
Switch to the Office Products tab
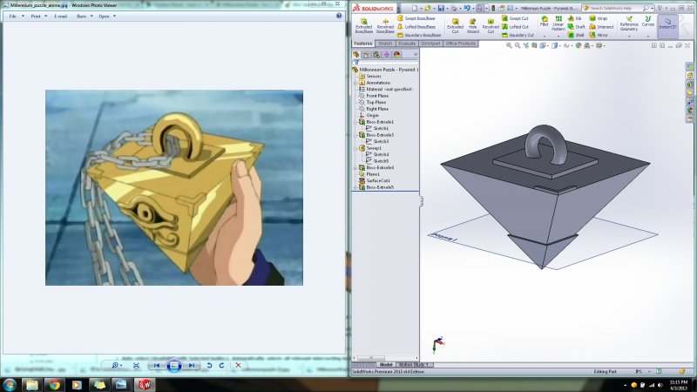(461, 44)
